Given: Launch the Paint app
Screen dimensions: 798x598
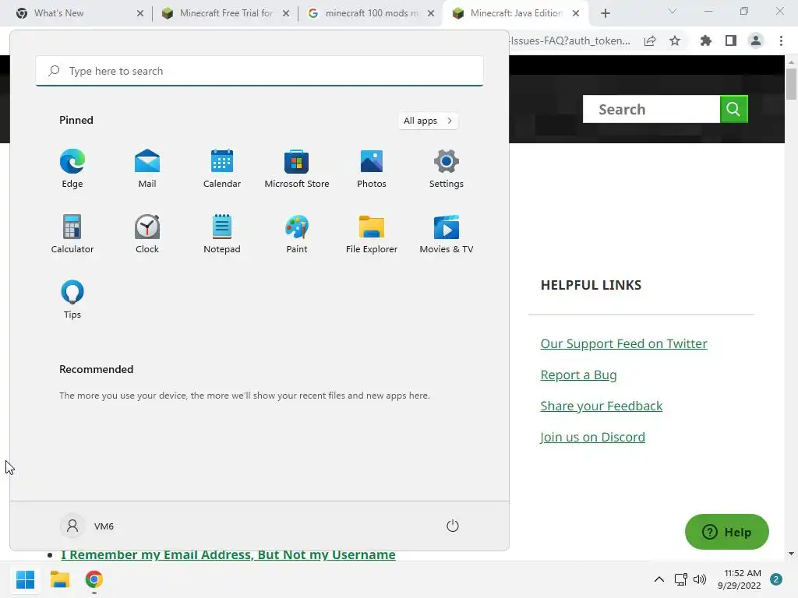Looking at the screenshot, I should 297,234.
